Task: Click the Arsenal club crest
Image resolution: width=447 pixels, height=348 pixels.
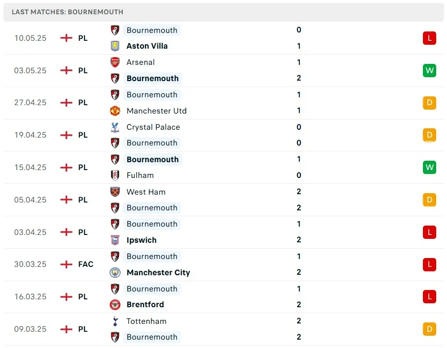Action: click(115, 62)
